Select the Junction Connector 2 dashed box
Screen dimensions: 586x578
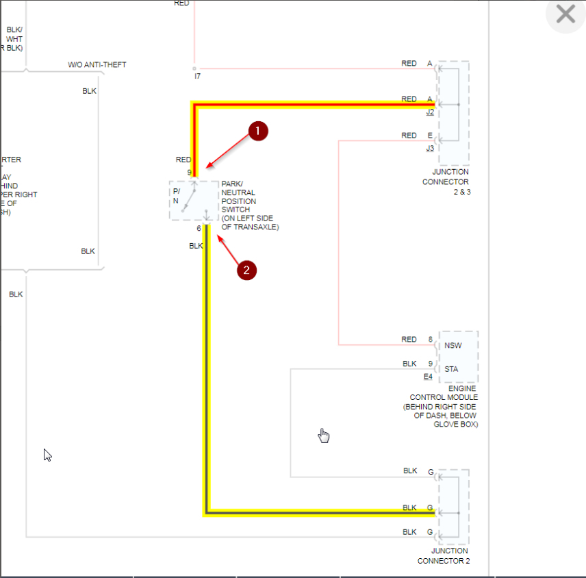click(x=454, y=507)
